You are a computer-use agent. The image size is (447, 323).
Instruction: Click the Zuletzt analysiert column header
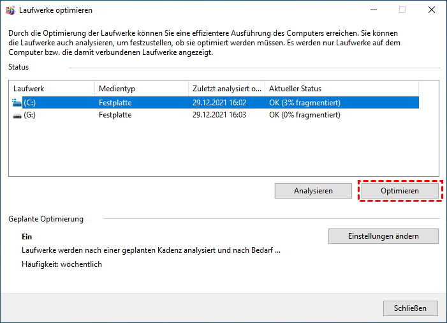[226, 89]
